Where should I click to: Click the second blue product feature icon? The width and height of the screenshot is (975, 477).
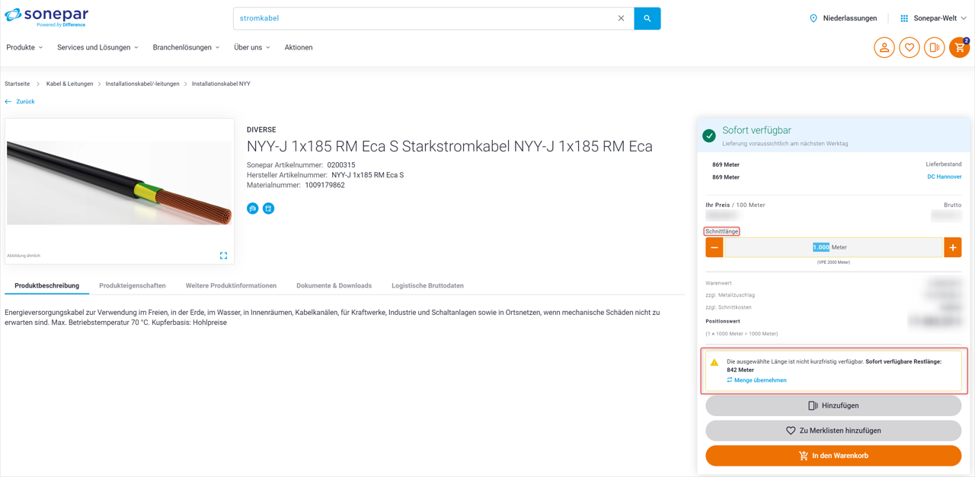click(x=269, y=208)
